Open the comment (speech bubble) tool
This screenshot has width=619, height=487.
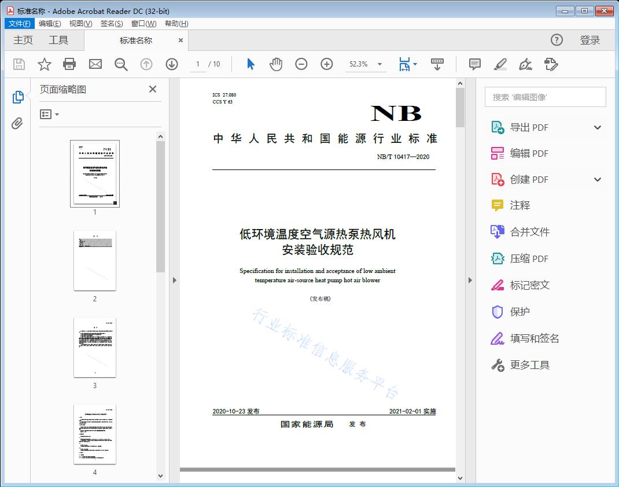pos(474,64)
